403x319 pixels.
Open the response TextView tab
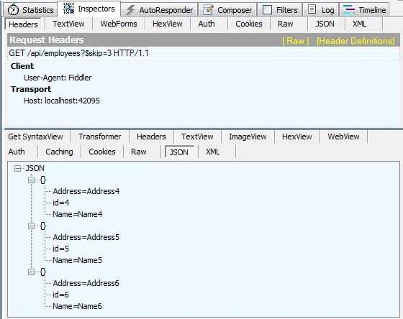[x=197, y=137]
